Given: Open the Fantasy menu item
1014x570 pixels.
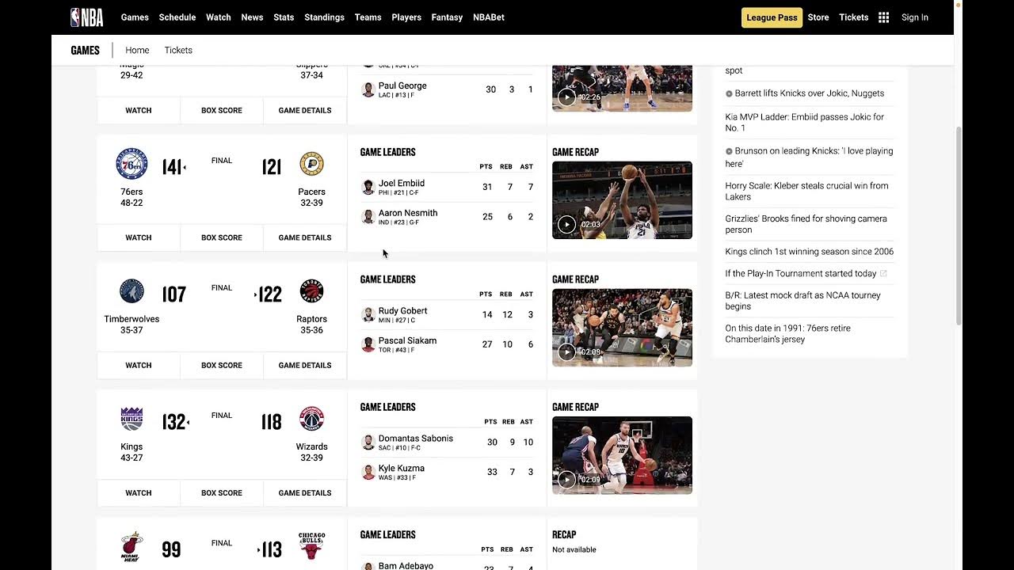Looking at the screenshot, I should coord(447,17).
